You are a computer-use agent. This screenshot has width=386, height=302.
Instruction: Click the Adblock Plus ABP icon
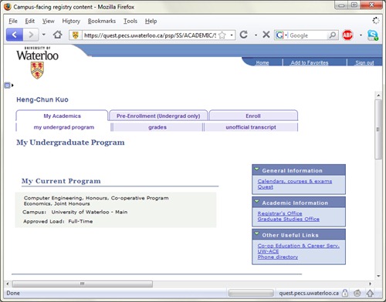347,35
